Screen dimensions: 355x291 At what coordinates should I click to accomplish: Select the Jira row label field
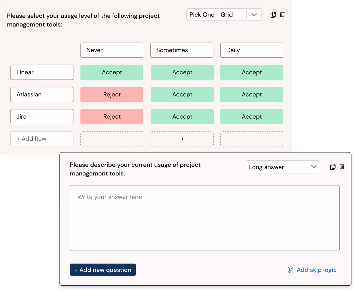coord(42,116)
